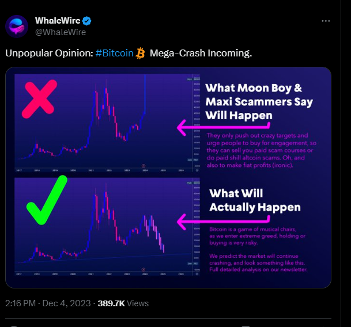The height and width of the screenshot is (327, 351).
Task: Follow the #Bitcoin hashtag link
Action: (114, 53)
